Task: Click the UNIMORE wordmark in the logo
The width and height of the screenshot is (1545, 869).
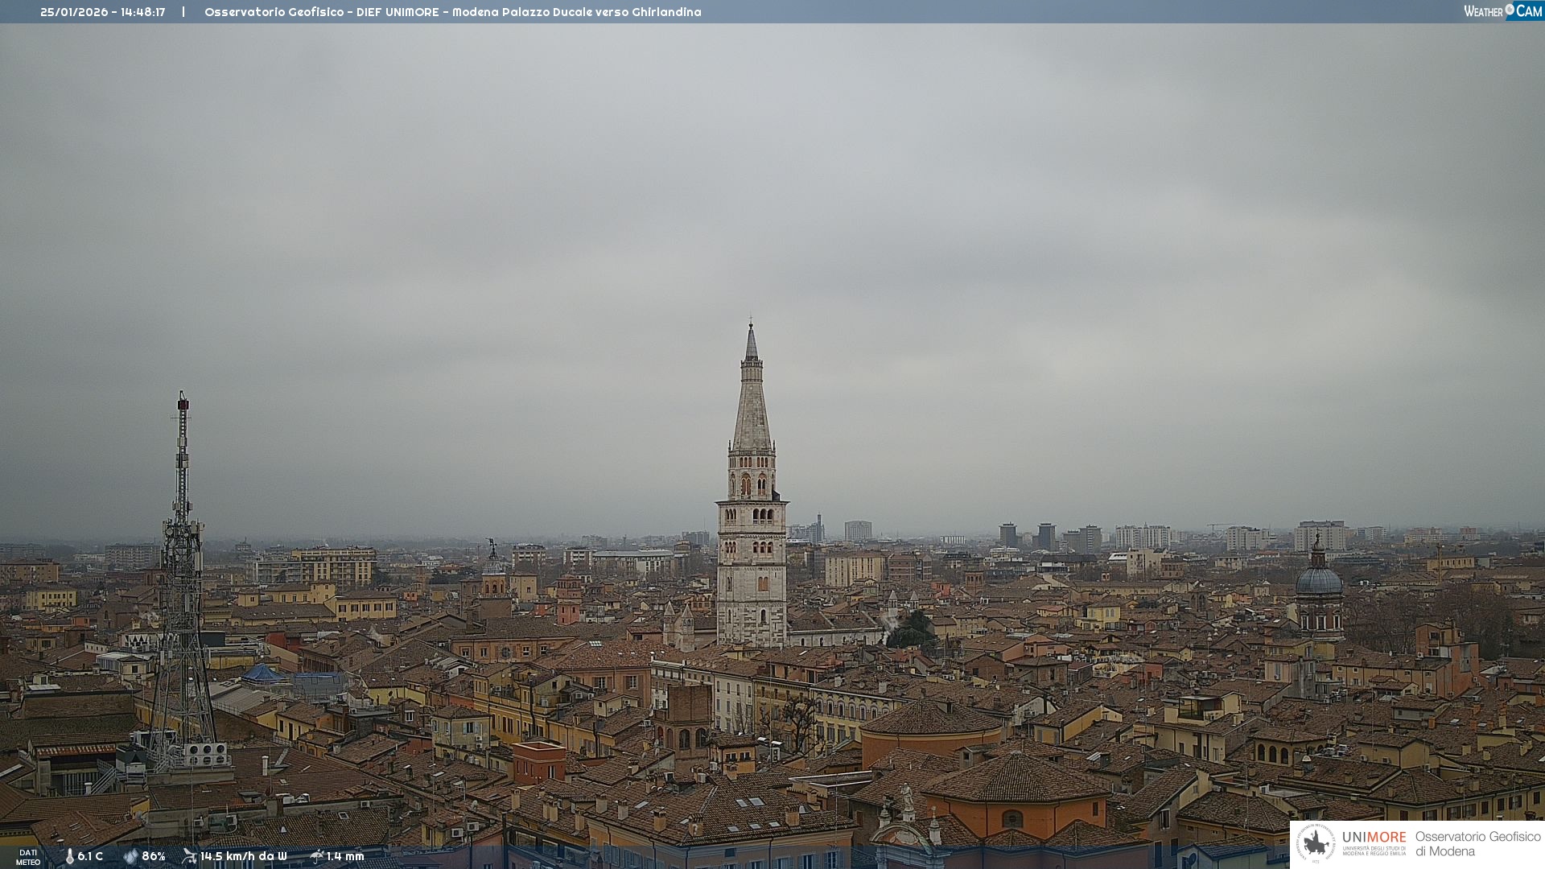Action: coord(1374,838)
